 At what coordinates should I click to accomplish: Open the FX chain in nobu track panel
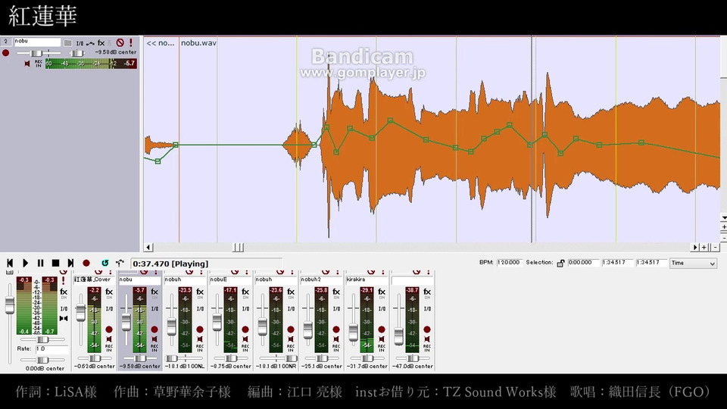[x=101, y=42]
